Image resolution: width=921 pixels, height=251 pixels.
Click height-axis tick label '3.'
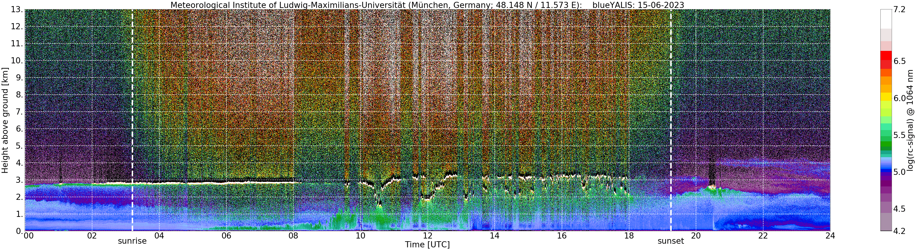coord(19,180)
